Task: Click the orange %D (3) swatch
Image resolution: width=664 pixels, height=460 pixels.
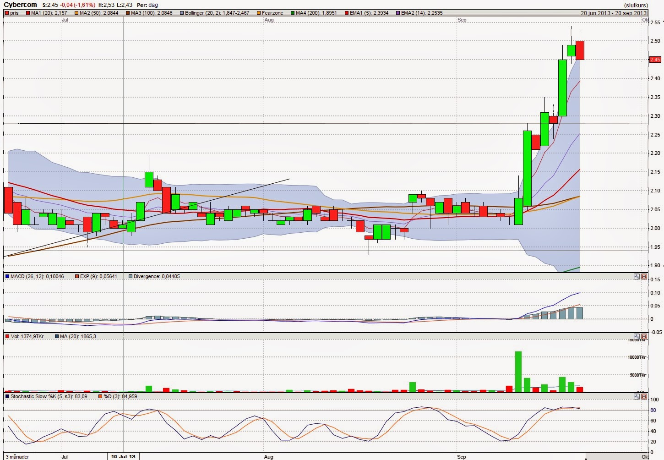Action: [100, 396]
